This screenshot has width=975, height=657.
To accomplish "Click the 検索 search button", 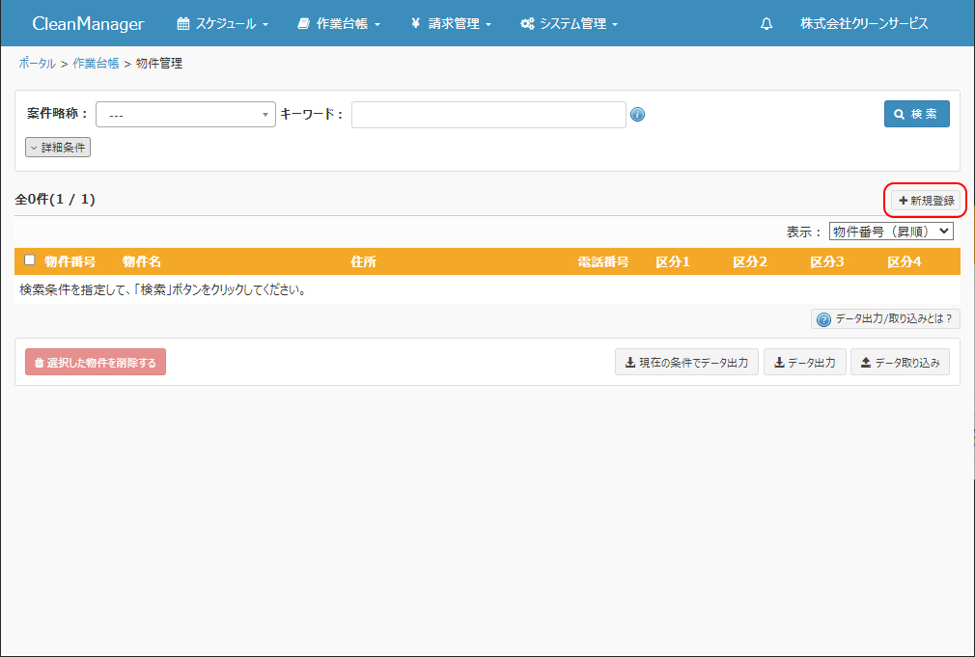I will [916, 114].
